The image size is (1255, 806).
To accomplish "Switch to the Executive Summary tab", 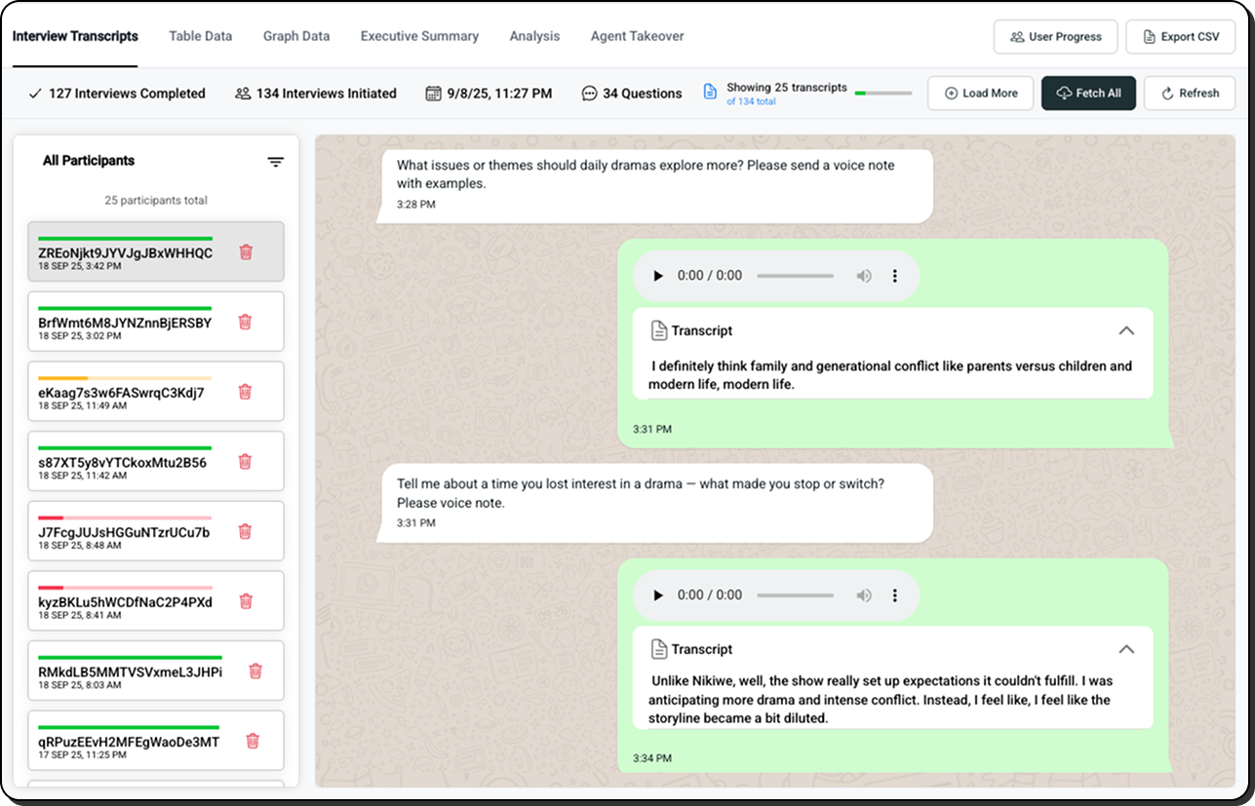I will pyautogui.click(x=419, y=36).
